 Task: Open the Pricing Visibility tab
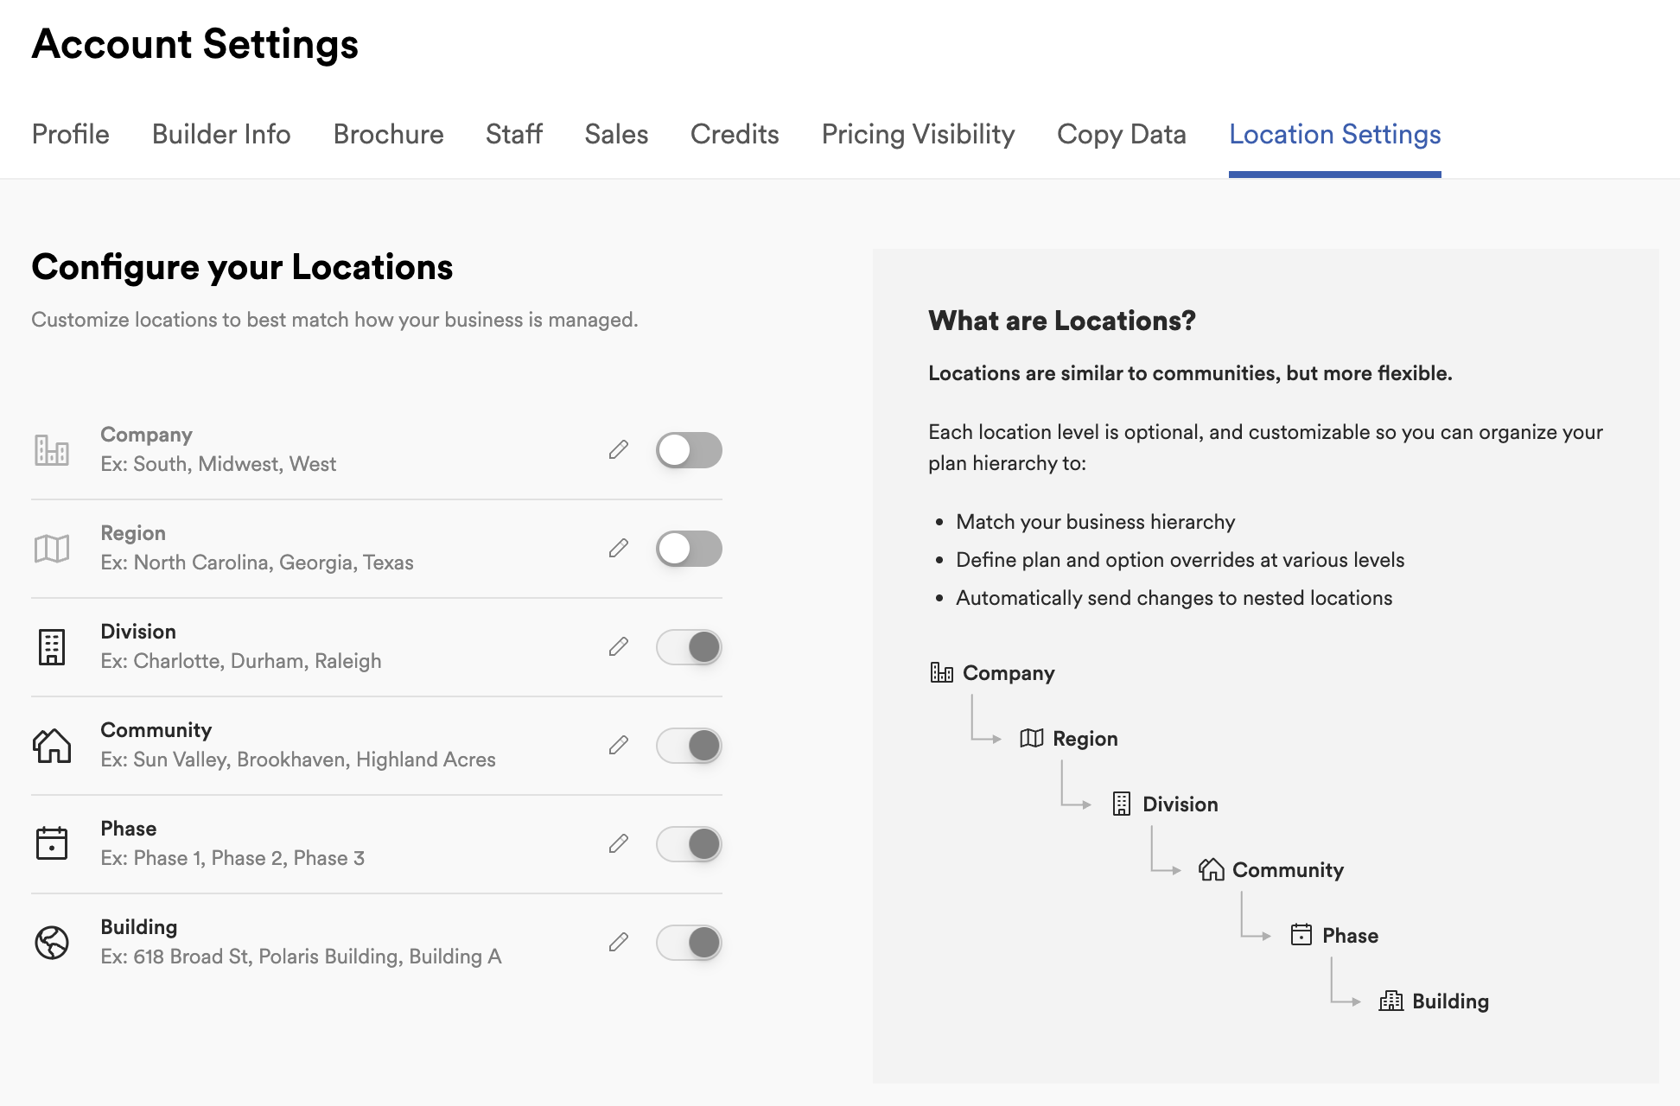(919, 135)
